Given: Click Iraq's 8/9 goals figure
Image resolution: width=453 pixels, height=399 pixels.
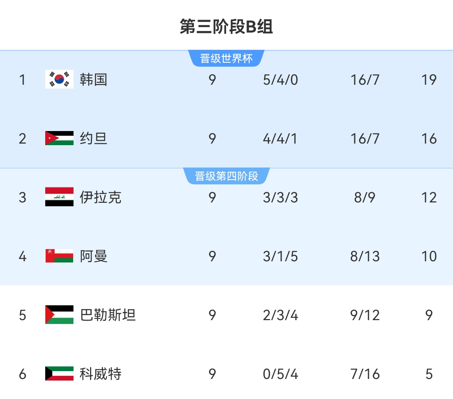Looking at the screenshot, I should (365, 197).
